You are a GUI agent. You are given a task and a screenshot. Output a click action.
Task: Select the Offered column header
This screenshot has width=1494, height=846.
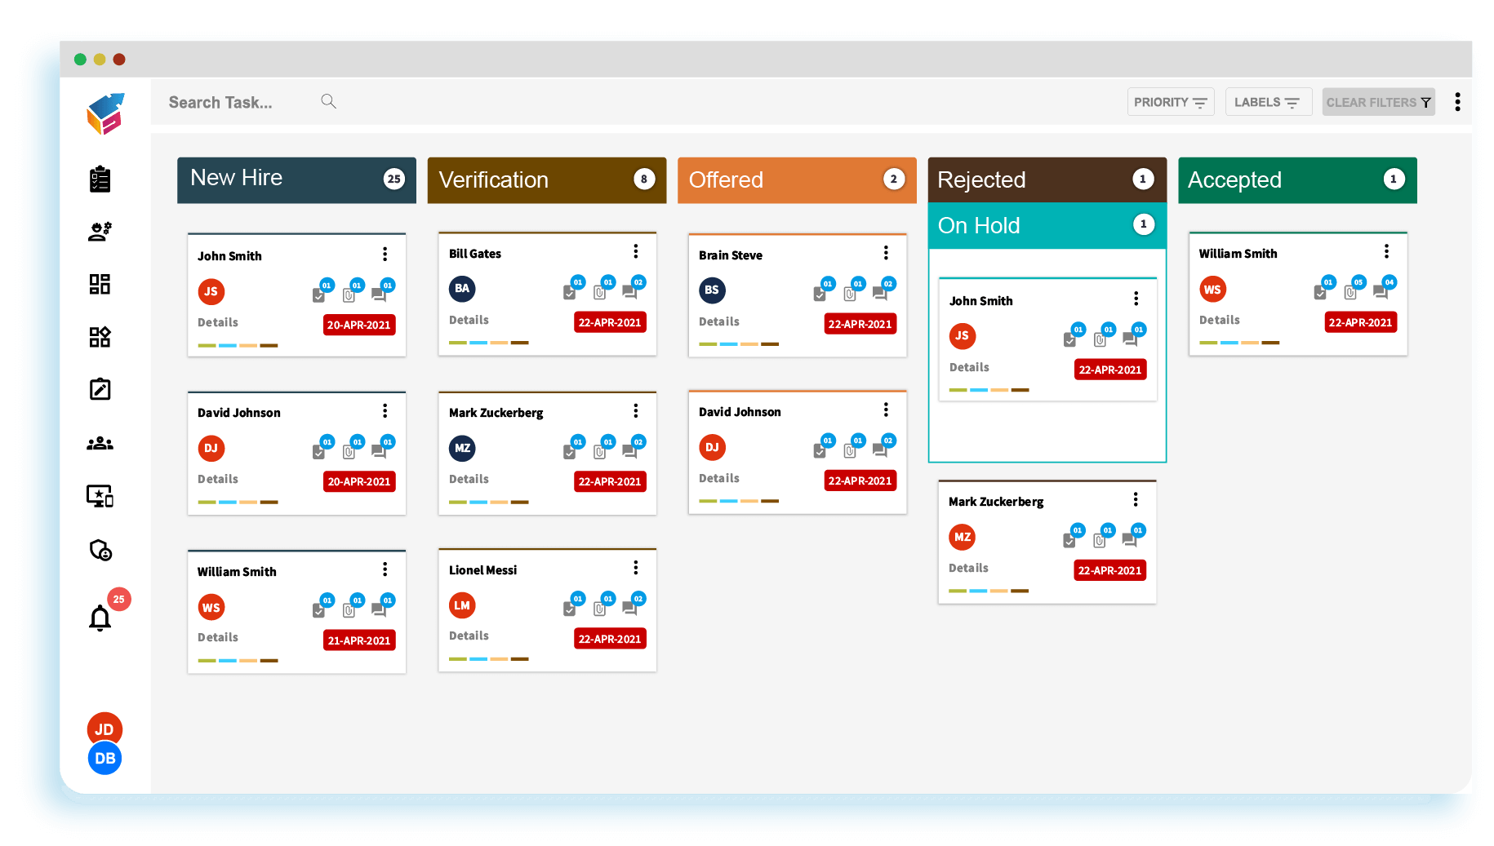point(796,180)
